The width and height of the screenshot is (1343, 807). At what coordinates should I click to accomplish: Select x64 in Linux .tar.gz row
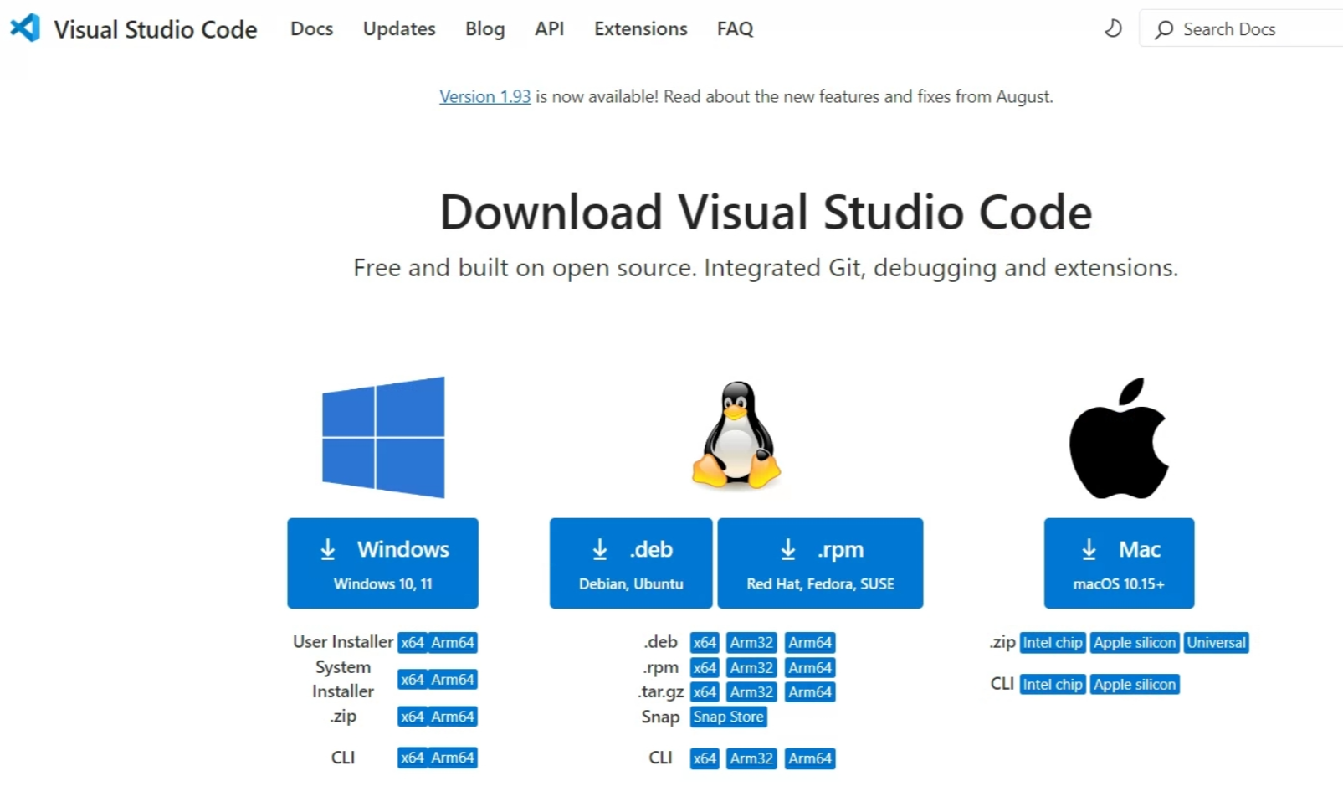705,692
